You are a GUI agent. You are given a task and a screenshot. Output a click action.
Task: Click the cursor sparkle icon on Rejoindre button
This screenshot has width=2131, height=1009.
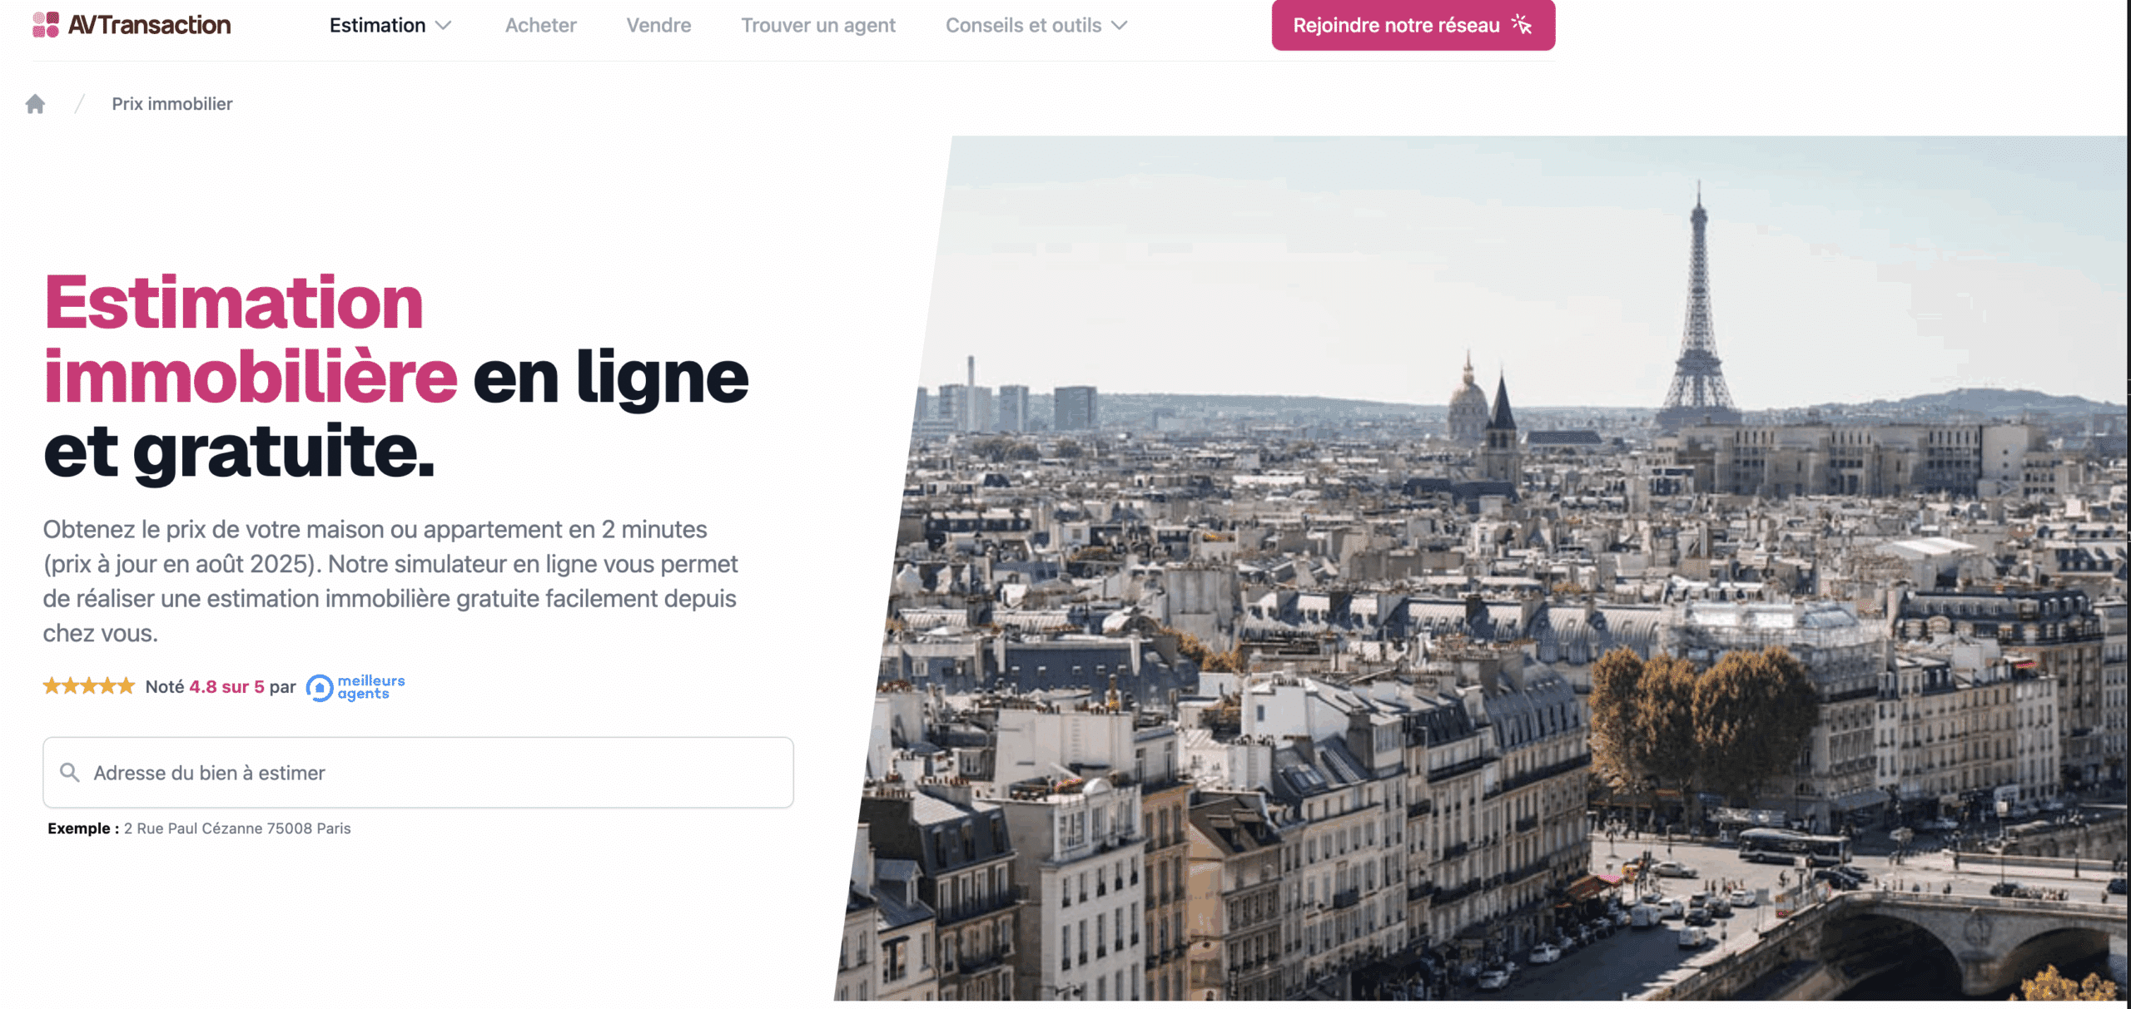[1522, 25]
